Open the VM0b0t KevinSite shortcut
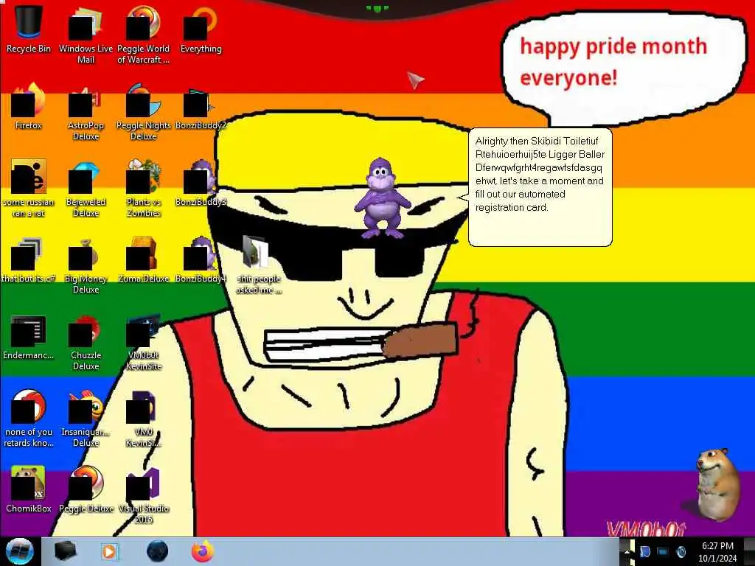Viewport: 755px width, 566px height. (143, 342)
